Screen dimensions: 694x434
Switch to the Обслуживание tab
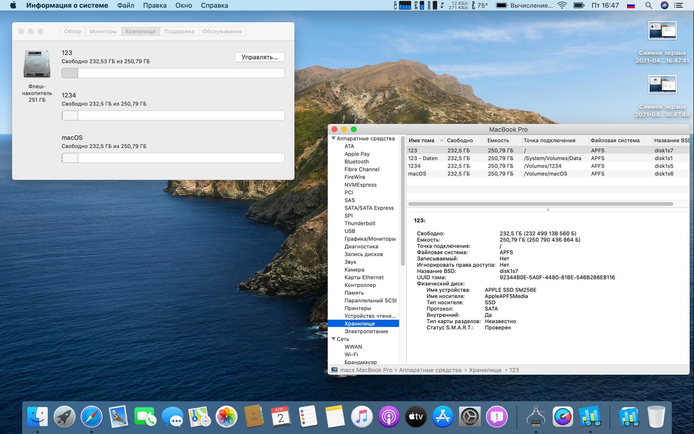click(x=222, y=31)
